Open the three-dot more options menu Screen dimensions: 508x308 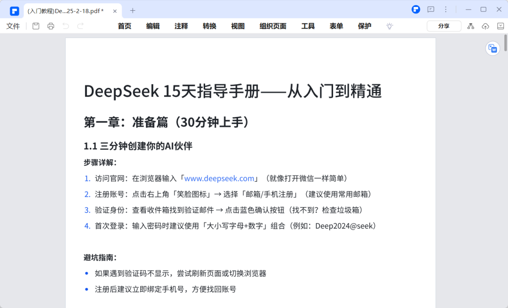446,9
